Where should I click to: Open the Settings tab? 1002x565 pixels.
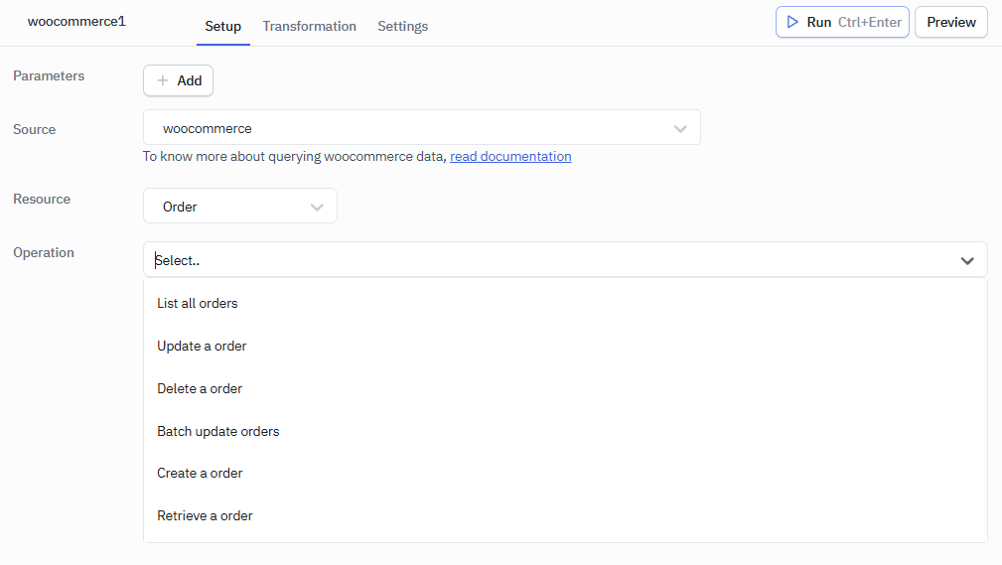click(402, 26)
